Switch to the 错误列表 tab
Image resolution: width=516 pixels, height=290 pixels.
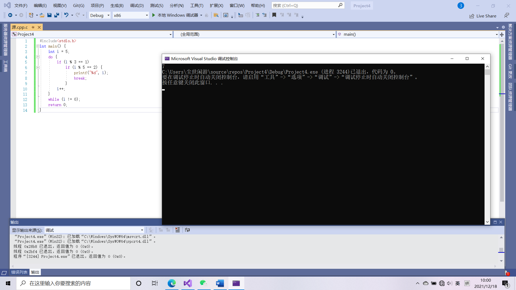pos(19,272)
